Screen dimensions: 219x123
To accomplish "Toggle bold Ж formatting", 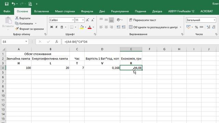I will pyautogui.click(x=52, y=27).
